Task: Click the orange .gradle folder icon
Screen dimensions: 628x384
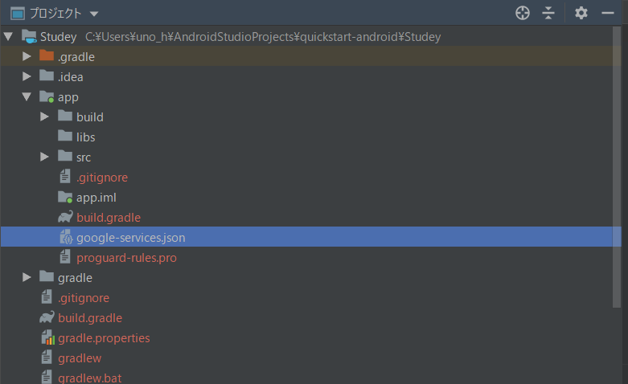Action: [47, 56]
